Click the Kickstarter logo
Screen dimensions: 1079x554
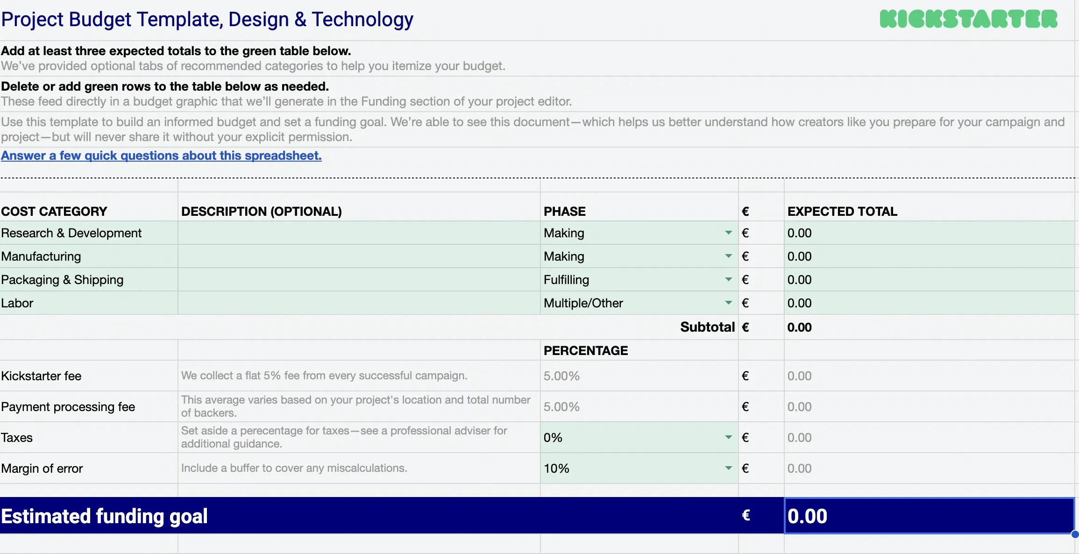(968, 19)
